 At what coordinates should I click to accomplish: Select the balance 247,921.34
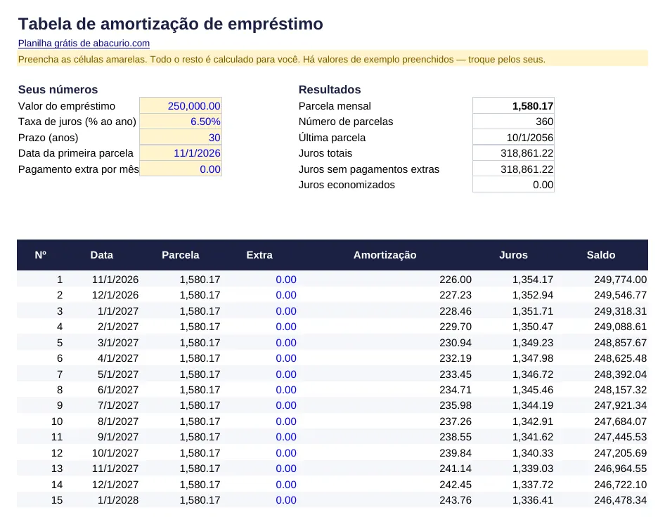pos(620,405)
